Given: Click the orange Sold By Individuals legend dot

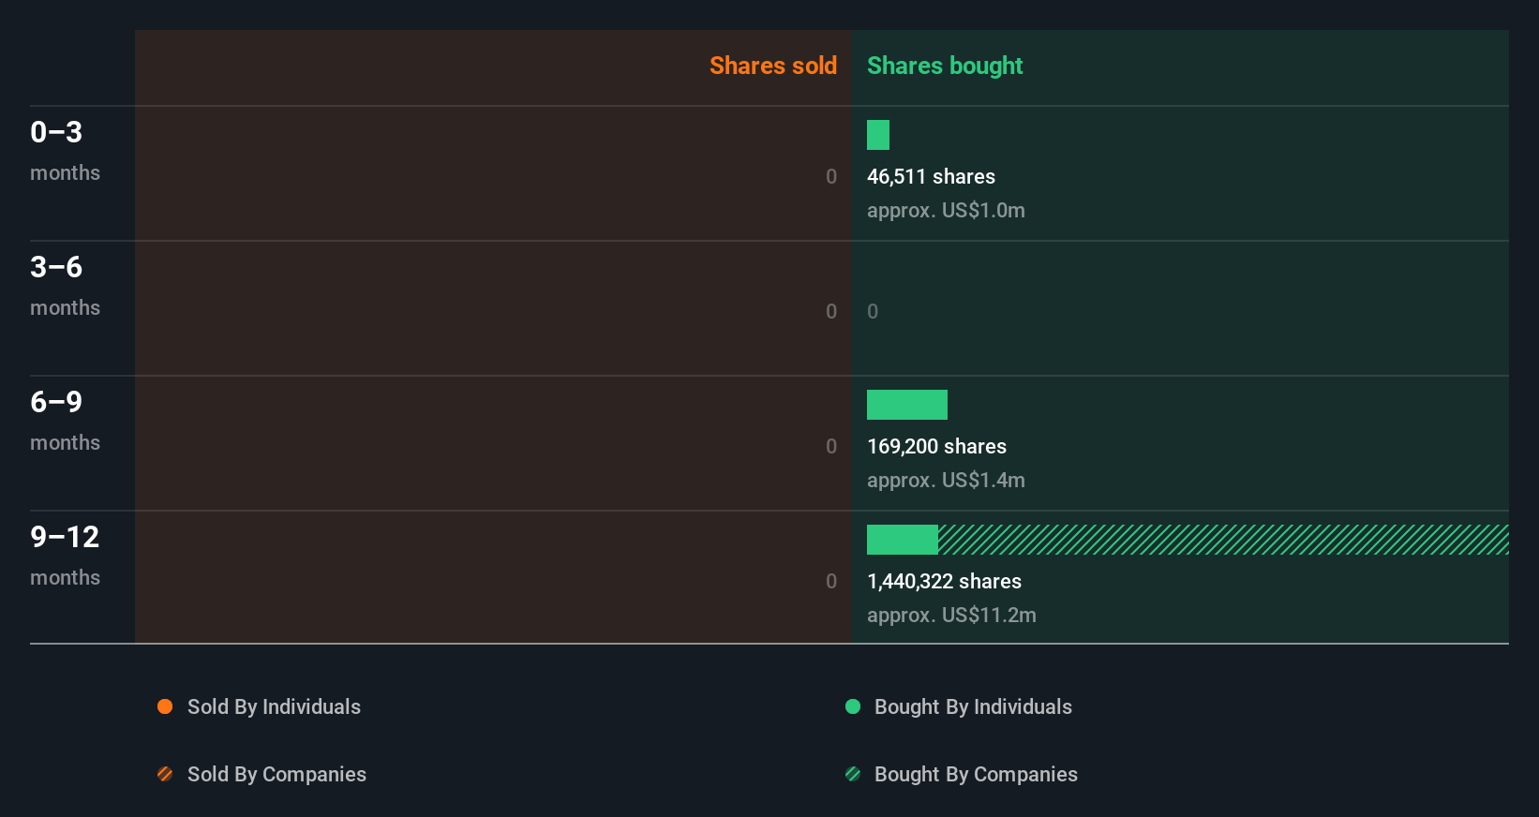Looking at the screenshot, I should [x=165, y=706].
